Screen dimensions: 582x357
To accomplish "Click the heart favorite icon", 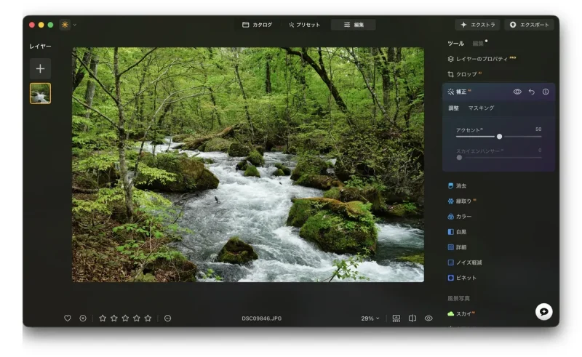I will 68,318.
